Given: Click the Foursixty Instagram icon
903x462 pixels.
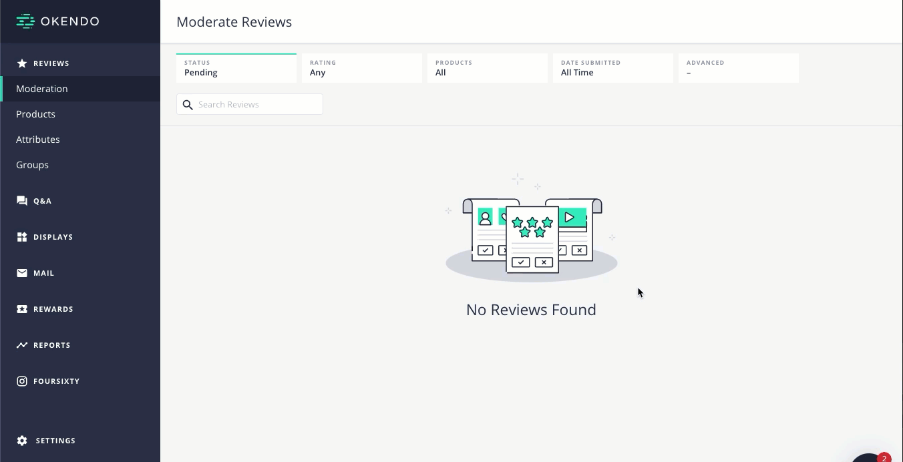Looking at the screenshot, I should [22, 381].
